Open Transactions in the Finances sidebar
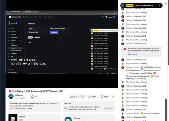Image resolution: width=169 pixels, height=121 pixels. 14,46
